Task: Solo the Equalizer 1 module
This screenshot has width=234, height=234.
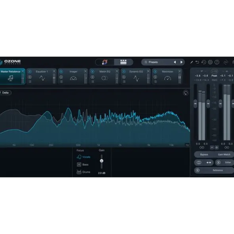Action: pyautogui.click(x=30, y=77)
